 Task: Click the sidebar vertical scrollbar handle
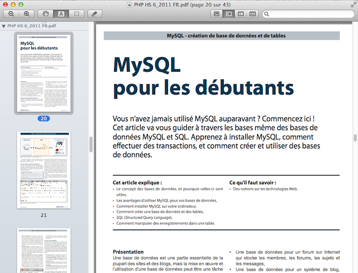(x=91, y=144)
